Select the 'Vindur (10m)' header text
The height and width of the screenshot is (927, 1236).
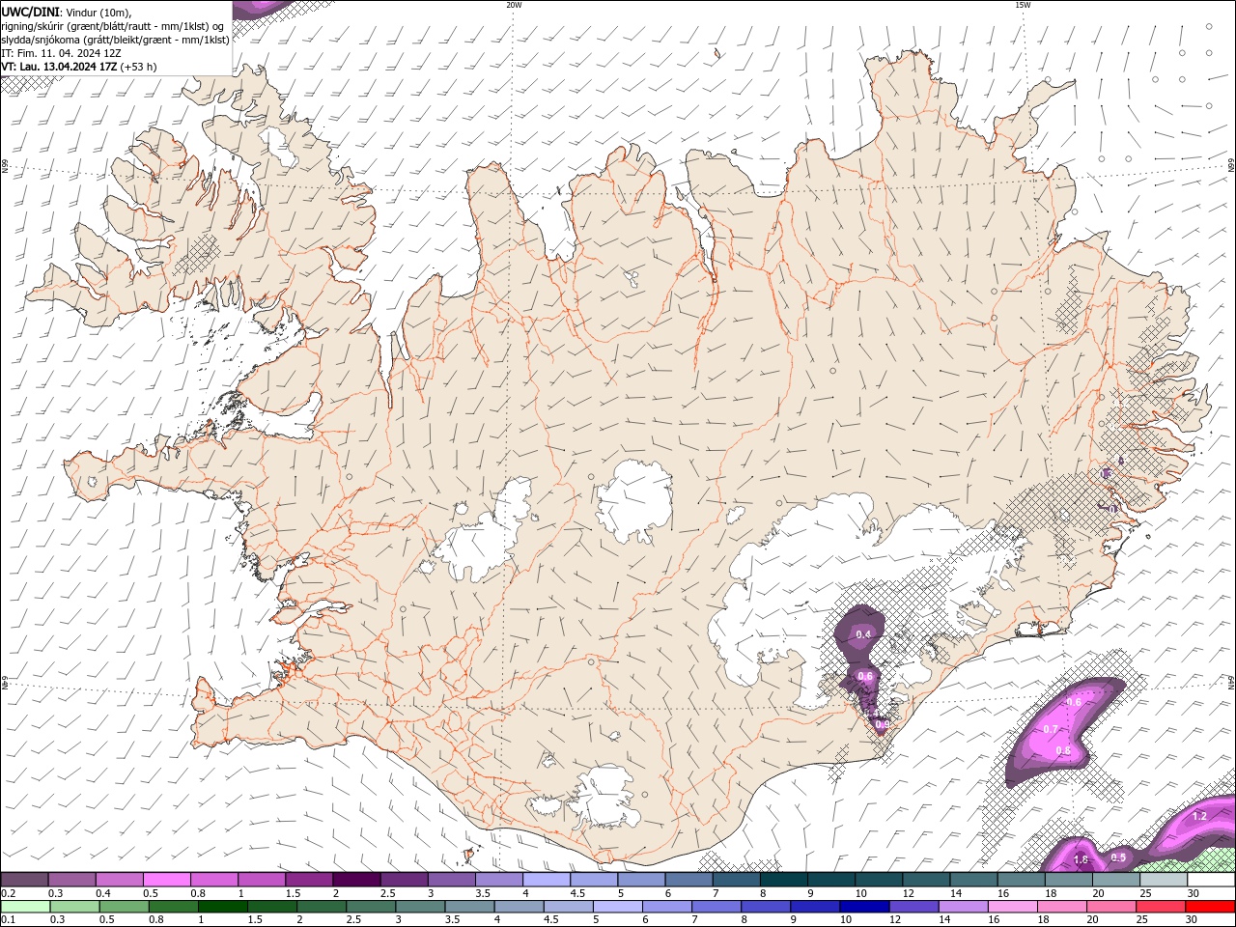pyautogui.click(x=98, y=12)
